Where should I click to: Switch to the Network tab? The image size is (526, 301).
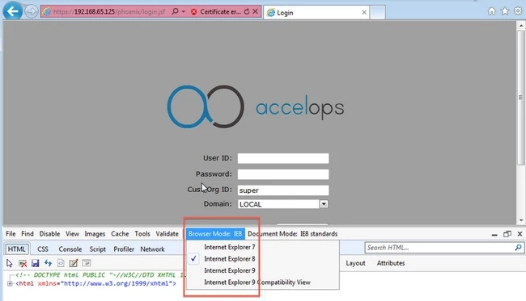(x=152, y=249)
